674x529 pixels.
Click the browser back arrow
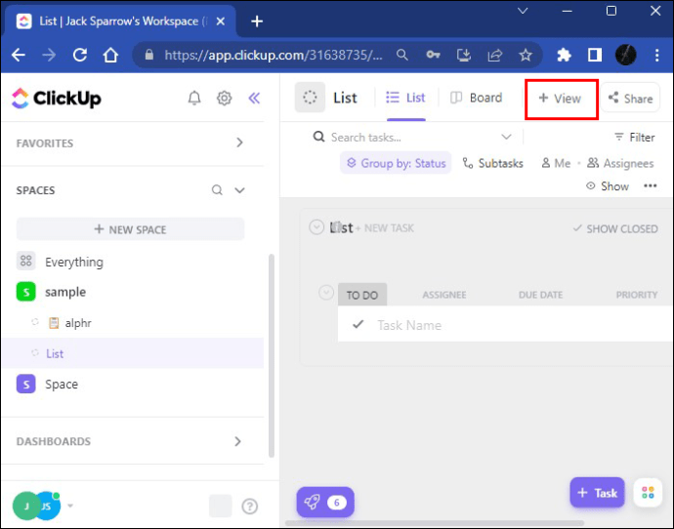pos(19,55)
